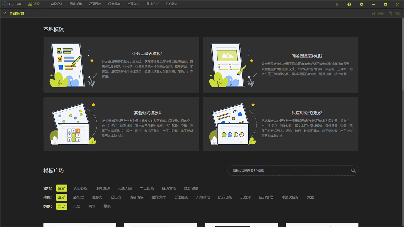Viewport: 404px width, 227px height.
Task: Choose the 反应时范式模板3 template card
Action: click(281, 124)
